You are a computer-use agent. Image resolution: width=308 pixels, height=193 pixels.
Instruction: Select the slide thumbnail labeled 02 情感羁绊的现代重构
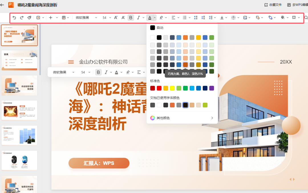(19, 184)
